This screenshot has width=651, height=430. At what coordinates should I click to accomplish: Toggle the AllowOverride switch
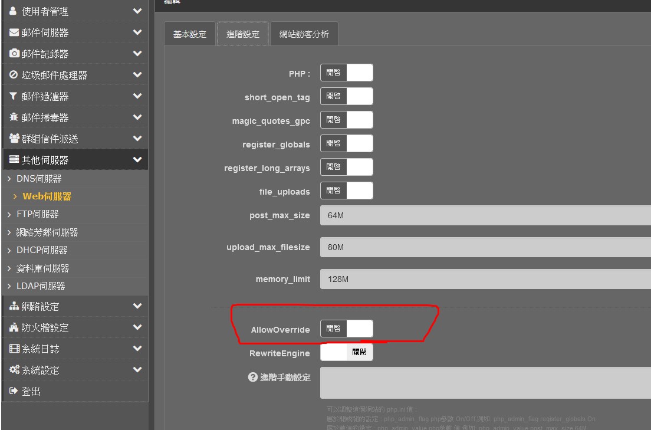click(x=347, y=329)
